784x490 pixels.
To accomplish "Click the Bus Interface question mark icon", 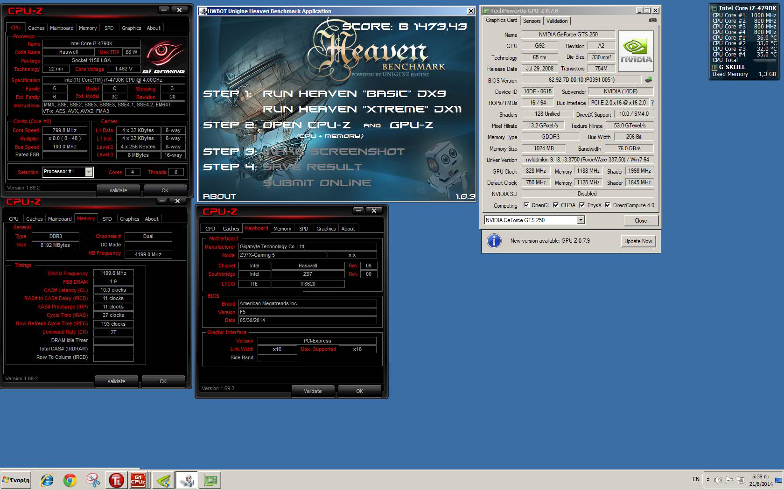I will click(x=652, y=103).
